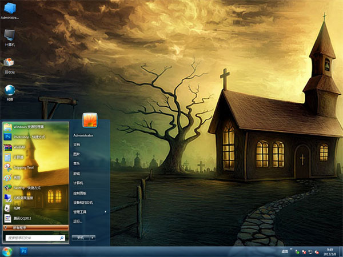Viewport: 343px width, 257px height.
Task: Launch Photoshop shortcut in Start menu
Action: coord(29,137)
